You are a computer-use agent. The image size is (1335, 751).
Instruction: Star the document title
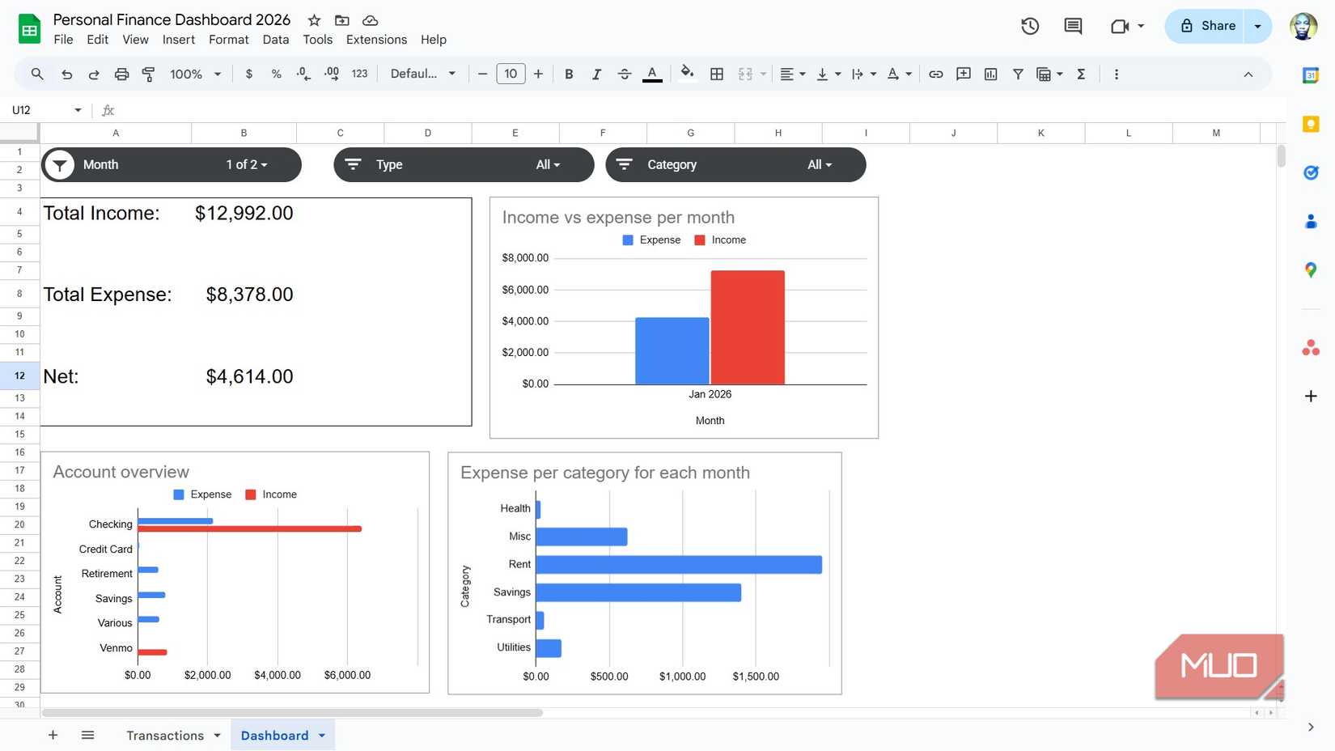click(x=315, y=20)
